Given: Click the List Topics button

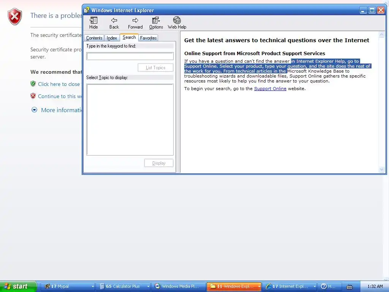Looking at the screenshot, I should tap(155, 68).
